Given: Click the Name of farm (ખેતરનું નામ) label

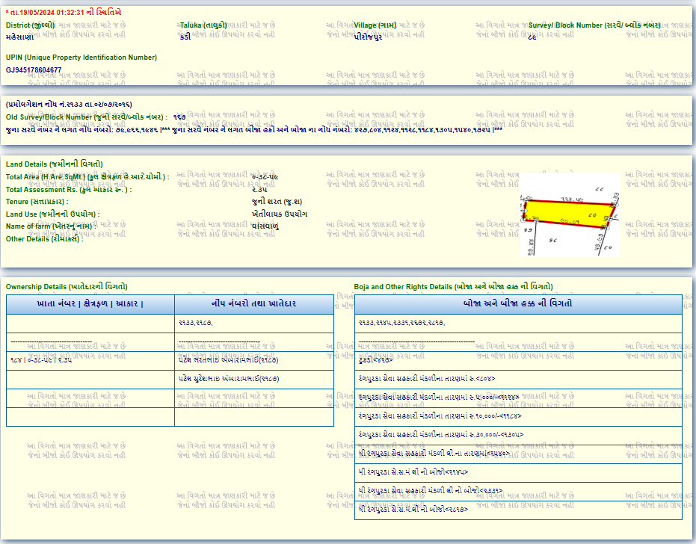Looking at the screenshot, I should pos(51,226).
